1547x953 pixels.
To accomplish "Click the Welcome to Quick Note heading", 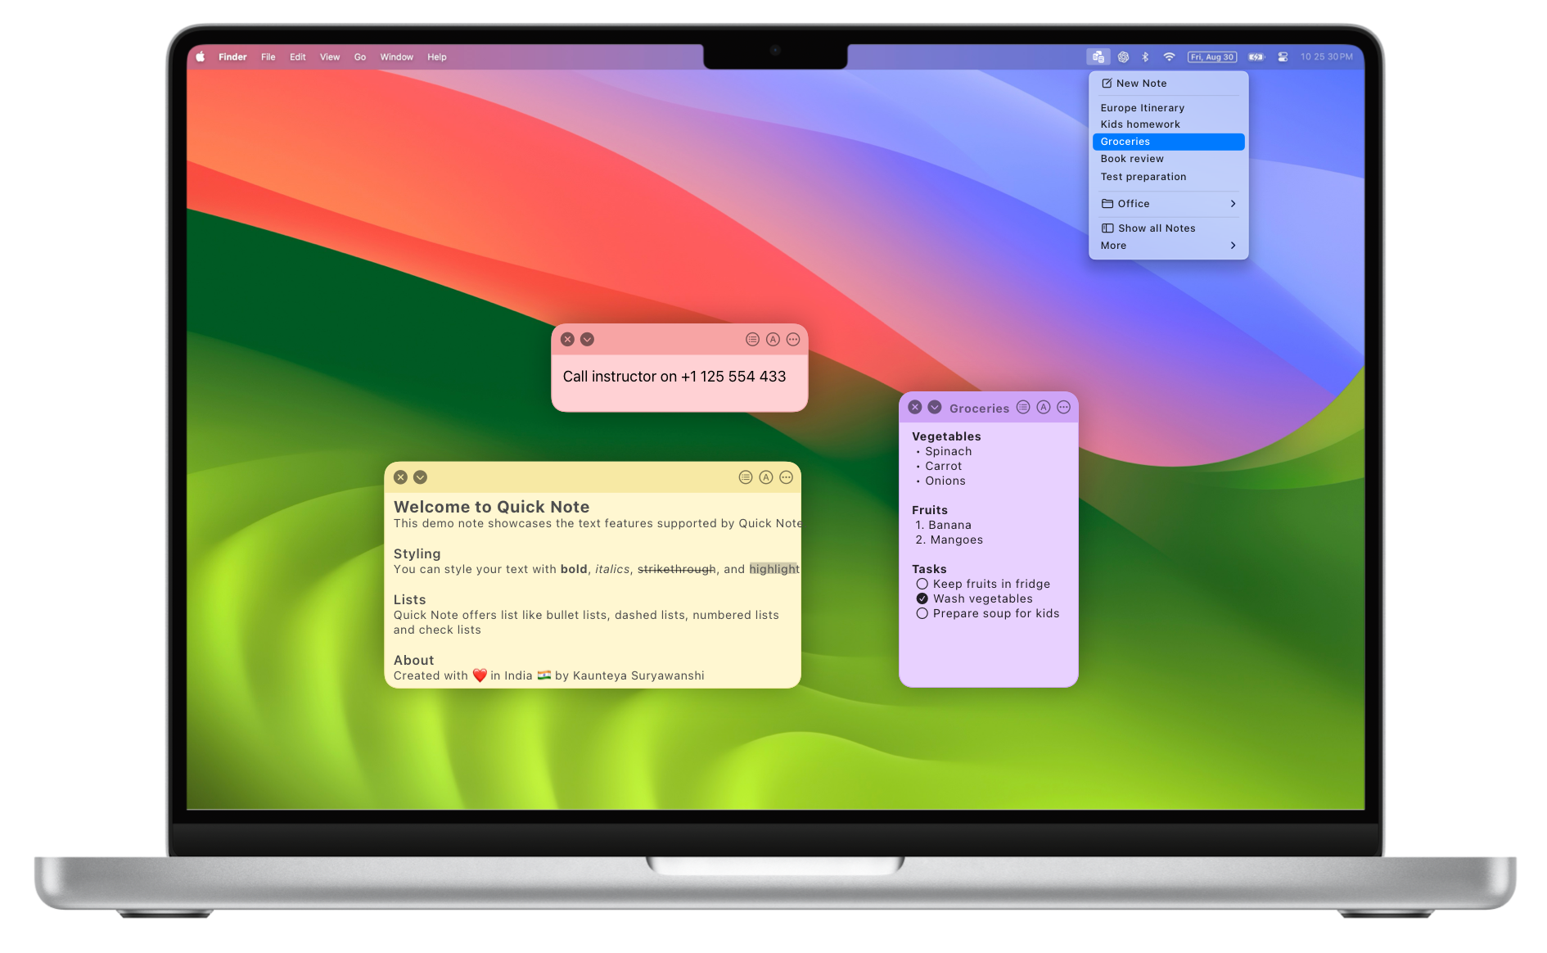I will (x=491, y=507).
